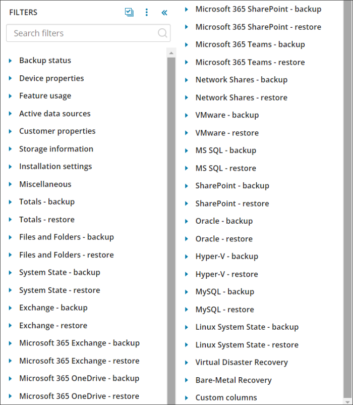
Task: Open the three-dot more options menu
Action: [147, 13]
